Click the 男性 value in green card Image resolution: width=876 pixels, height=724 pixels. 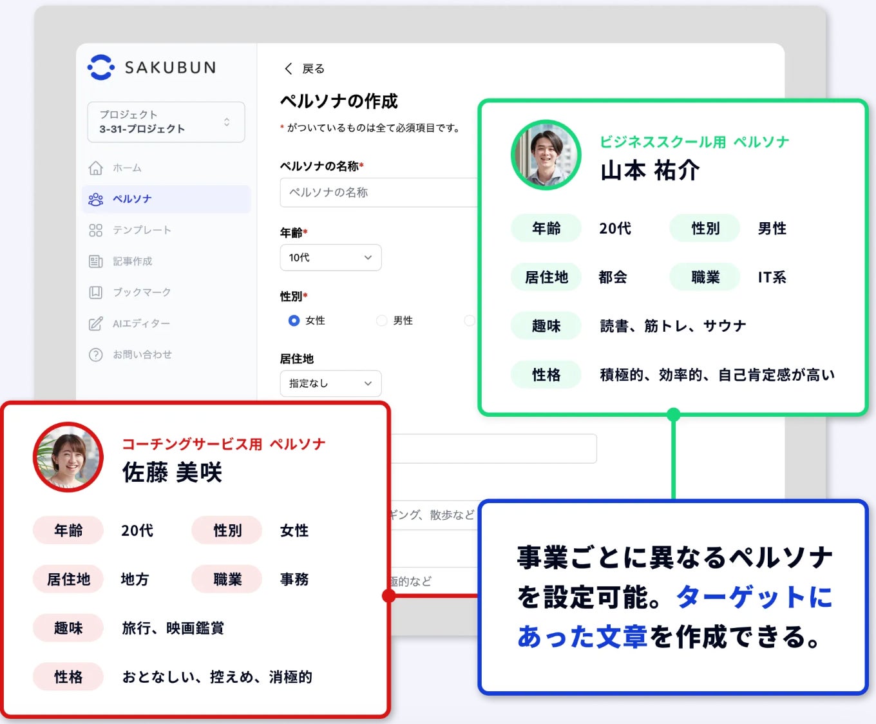(772, 229)
